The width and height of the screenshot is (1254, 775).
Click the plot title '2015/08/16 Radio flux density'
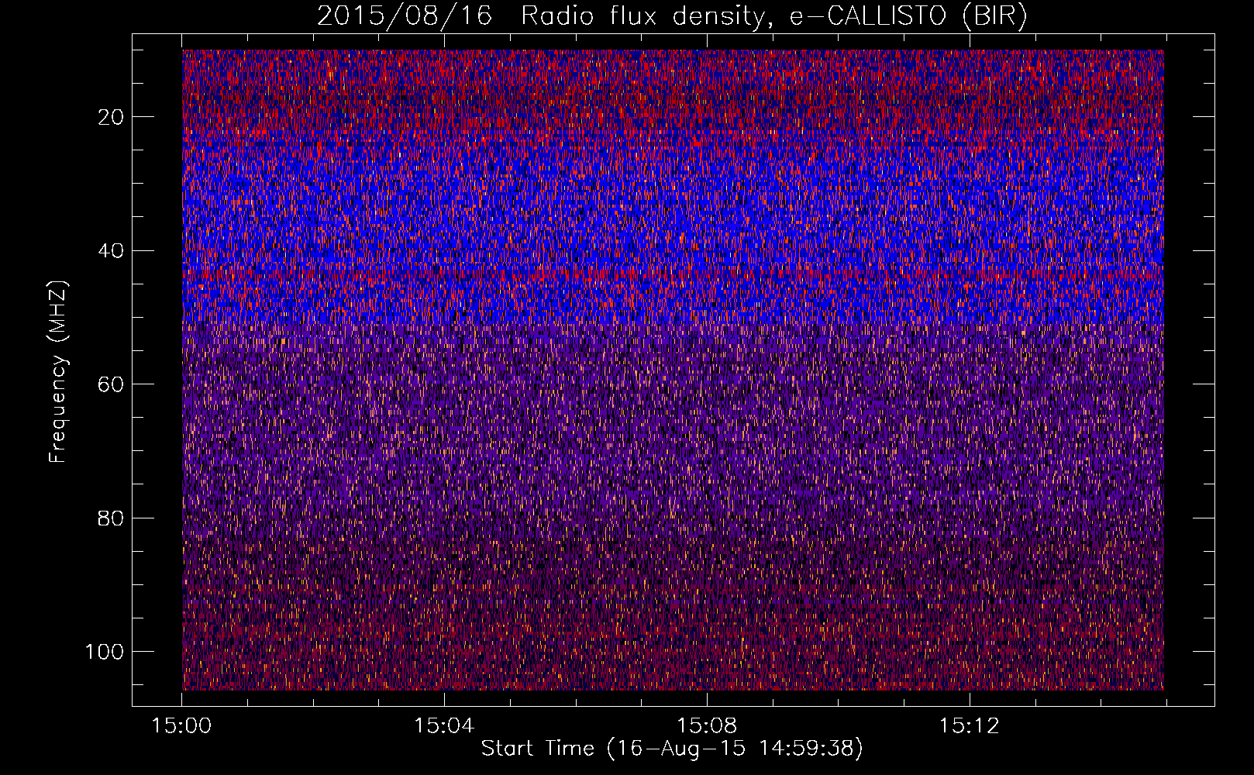coord(672,16)
